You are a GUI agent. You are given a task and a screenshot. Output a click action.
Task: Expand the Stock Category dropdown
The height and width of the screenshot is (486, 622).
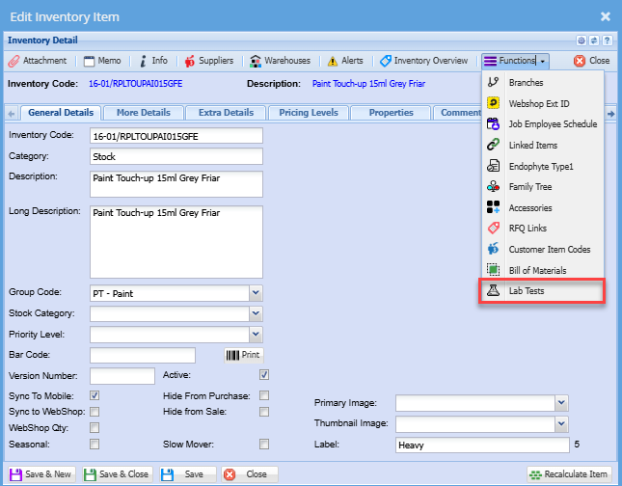pyautogui.click(x=256, y=313)
